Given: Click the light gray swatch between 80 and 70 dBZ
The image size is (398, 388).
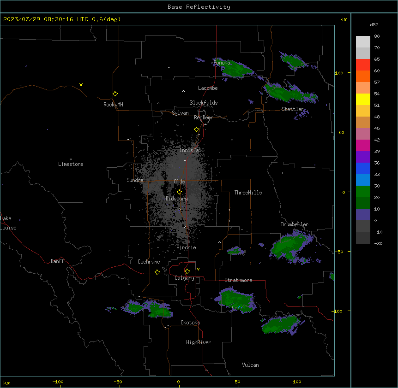Looking at the screenshot, I should [x=363, y=41].
